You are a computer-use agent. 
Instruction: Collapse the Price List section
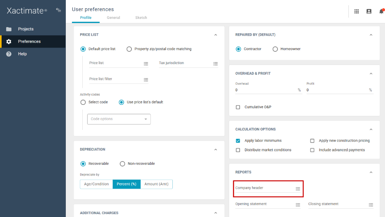[216, 35]
